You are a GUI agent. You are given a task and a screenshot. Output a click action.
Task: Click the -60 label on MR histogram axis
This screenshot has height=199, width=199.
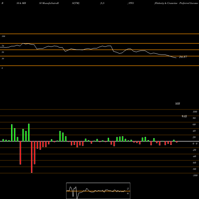[x=194, y=163]
